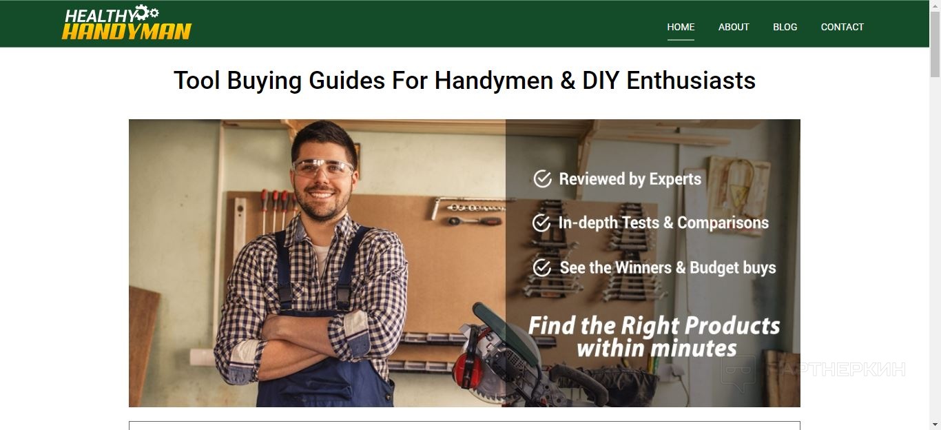The width and height of the screenshot is (941, 430).
Task: Click the checkmark icon beside See the Winners
Action: [543, 267]
